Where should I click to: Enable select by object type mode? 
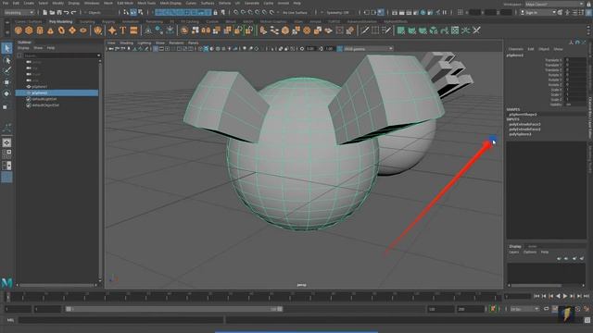(133, 12)
